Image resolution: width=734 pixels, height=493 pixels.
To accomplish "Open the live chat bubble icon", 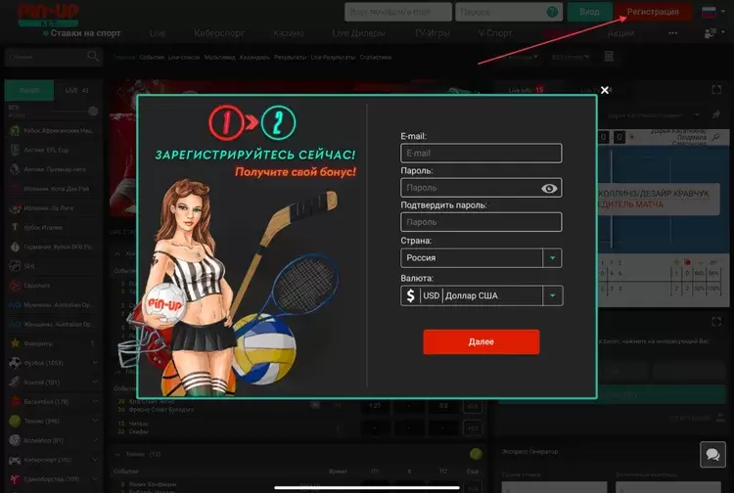I will click(x=712, y=454).
